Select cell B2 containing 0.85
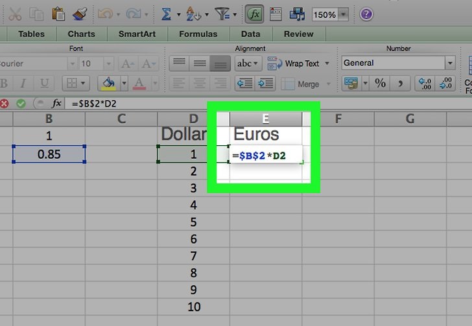This screenshot has width=472, height=326. [x=49, y=154]
